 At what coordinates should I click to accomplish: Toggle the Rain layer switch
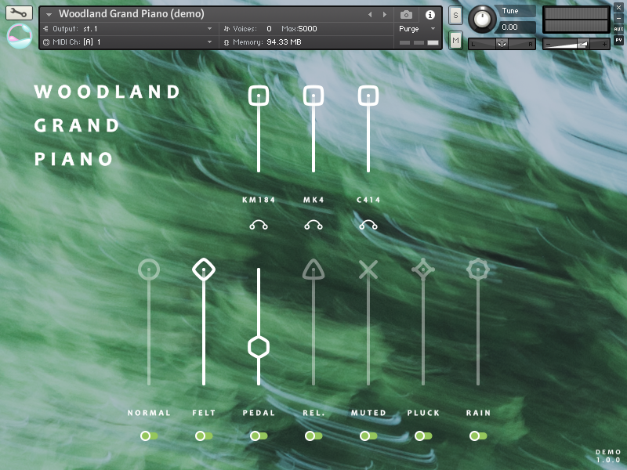pyautogui.click(x=478, y=436)
